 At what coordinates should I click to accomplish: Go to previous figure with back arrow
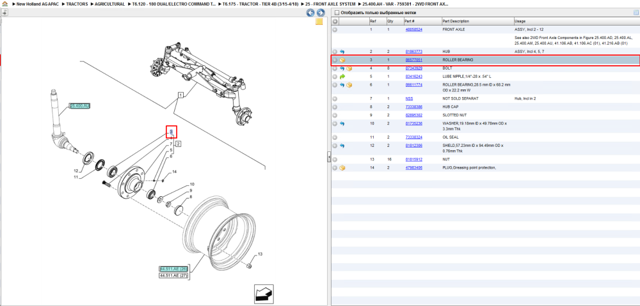coord(310,13)
